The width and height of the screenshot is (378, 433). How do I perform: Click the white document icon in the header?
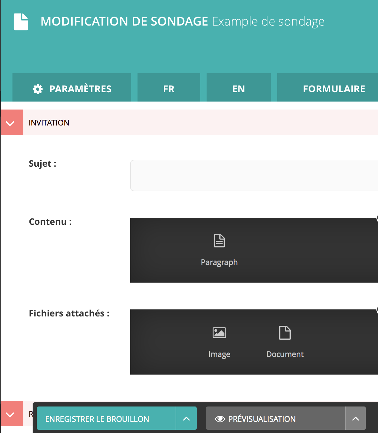coord(21,22)
